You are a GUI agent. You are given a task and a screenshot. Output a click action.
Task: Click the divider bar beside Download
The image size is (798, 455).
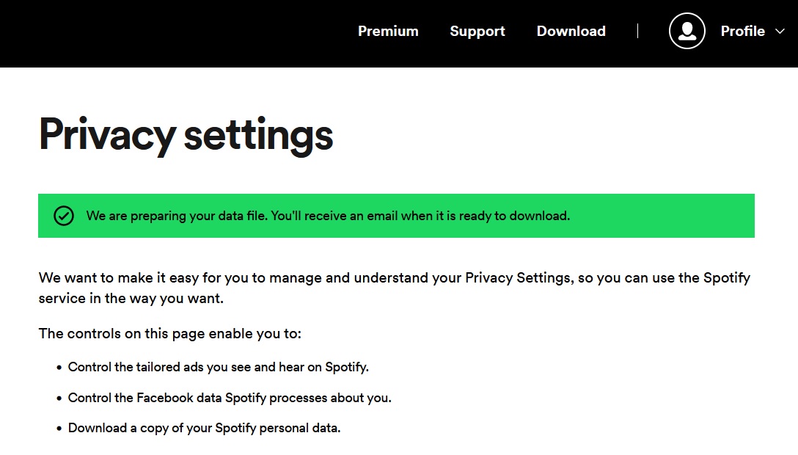[637, 31]
